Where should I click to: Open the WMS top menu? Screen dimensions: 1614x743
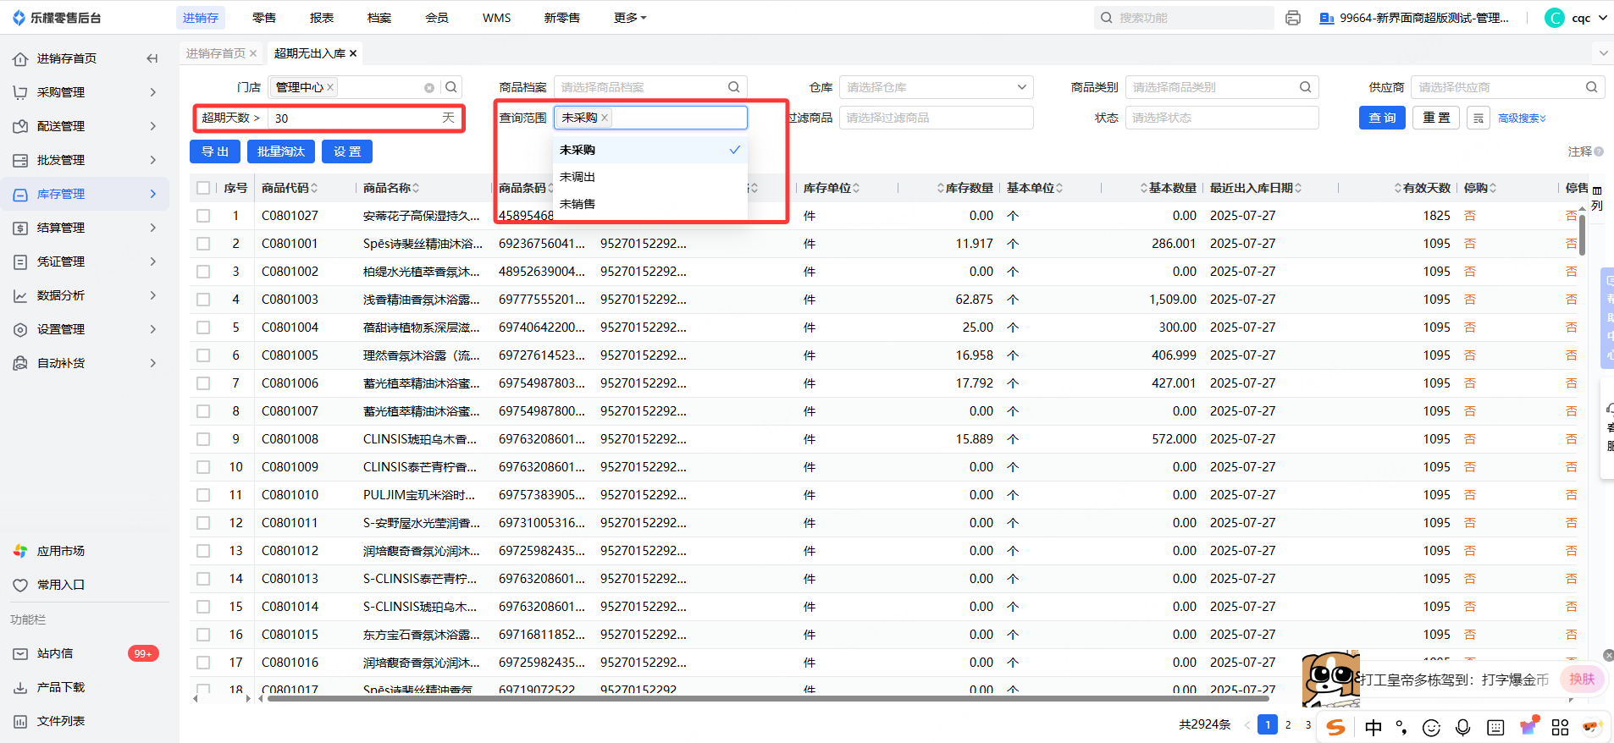tap(497, 18)
